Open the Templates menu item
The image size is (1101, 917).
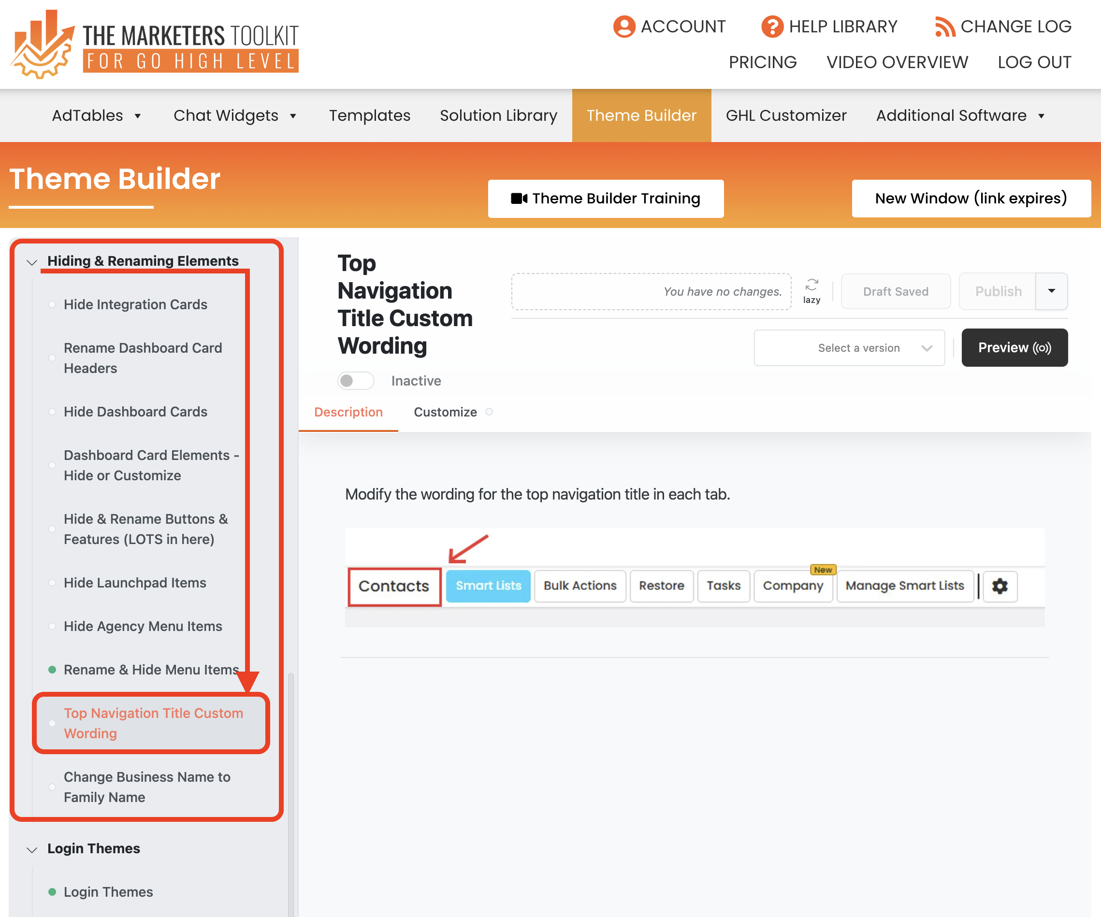(x=370, y=115)
